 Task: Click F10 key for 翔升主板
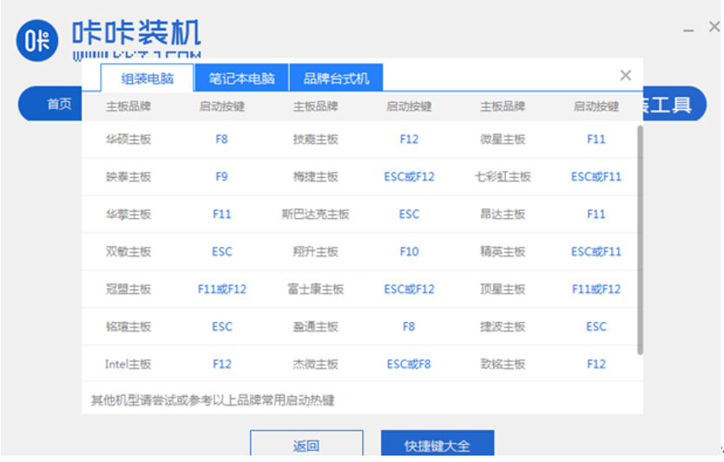coord(409,251)
